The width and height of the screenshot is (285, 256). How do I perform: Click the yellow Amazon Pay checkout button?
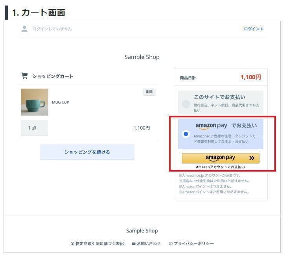point(221,158)
